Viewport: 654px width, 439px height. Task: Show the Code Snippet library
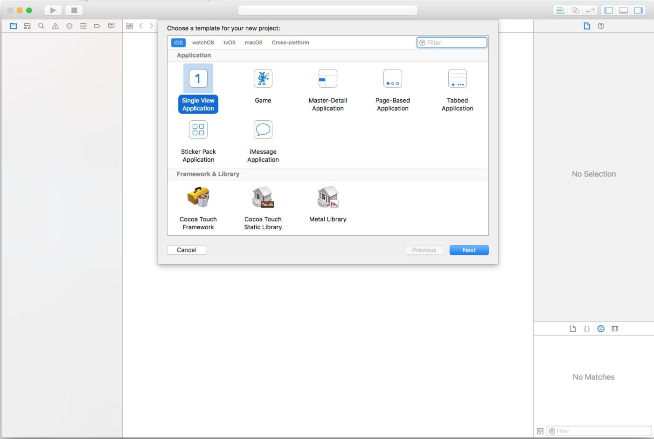587,329
